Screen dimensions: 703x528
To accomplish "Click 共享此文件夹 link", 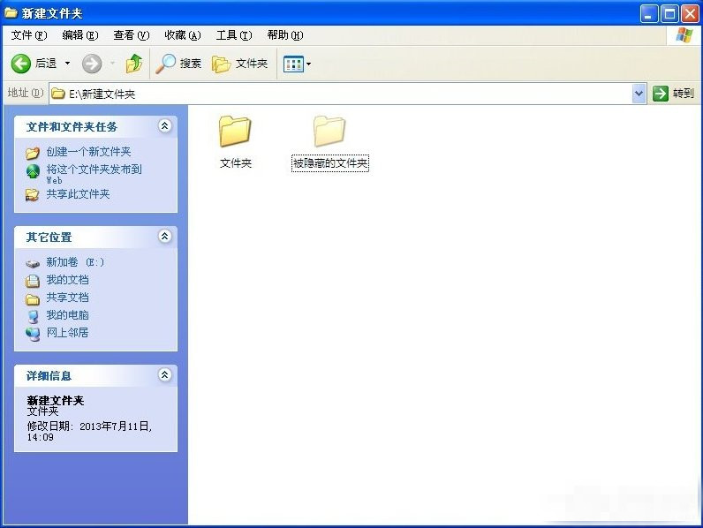I will pyautogui.click(x=78, y=194).
